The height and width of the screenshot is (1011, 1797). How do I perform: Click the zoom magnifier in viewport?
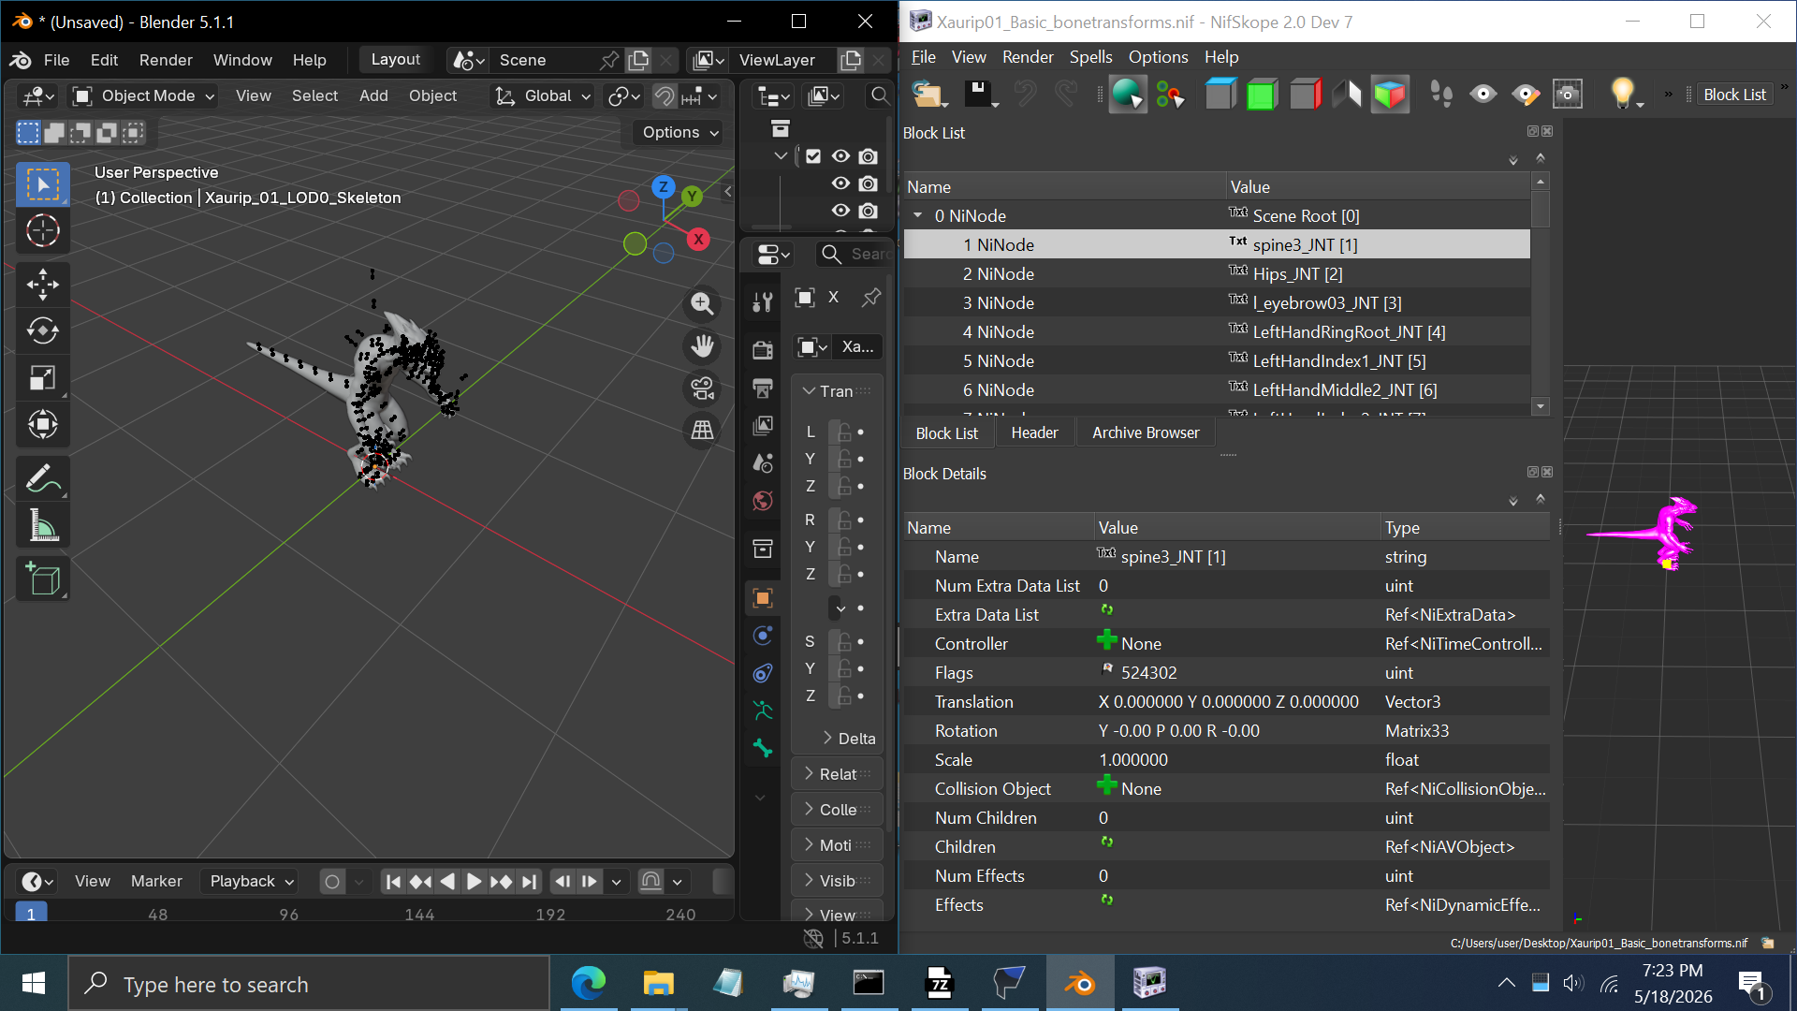click(702, 303)
